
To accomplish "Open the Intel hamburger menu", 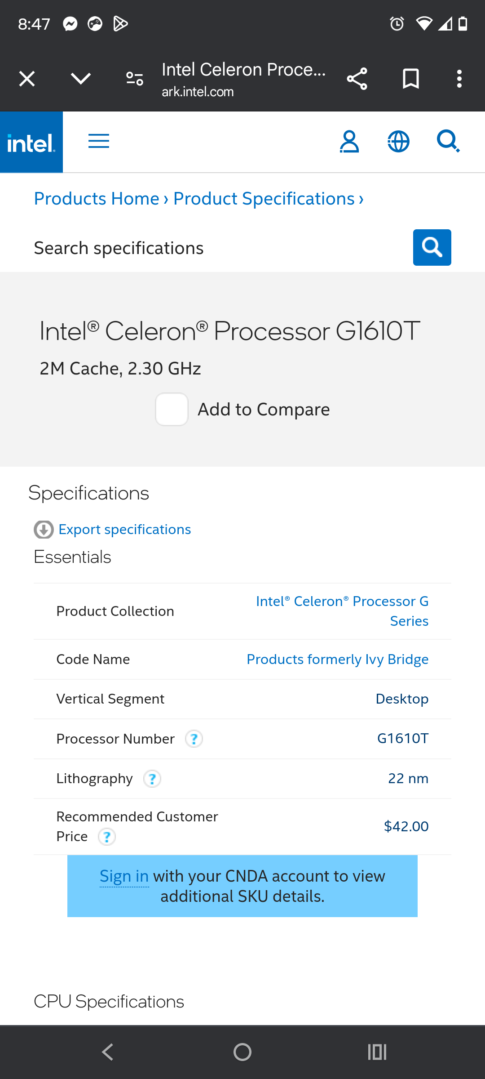I will 99,141.
